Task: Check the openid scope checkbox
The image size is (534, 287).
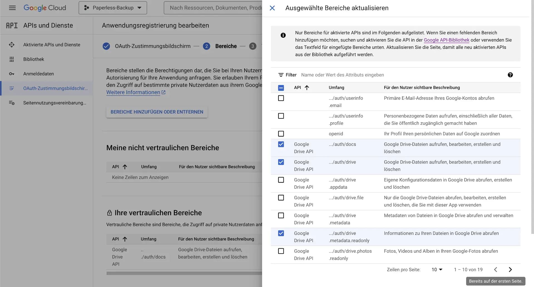Action: [x=281, y=134]
